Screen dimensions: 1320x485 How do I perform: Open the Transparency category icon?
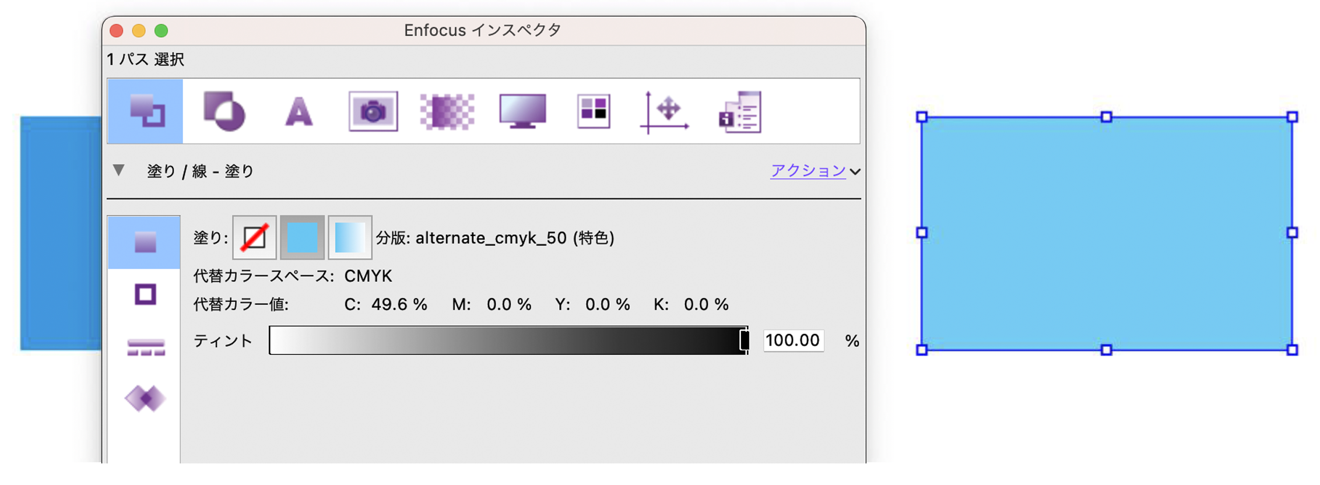224,111
